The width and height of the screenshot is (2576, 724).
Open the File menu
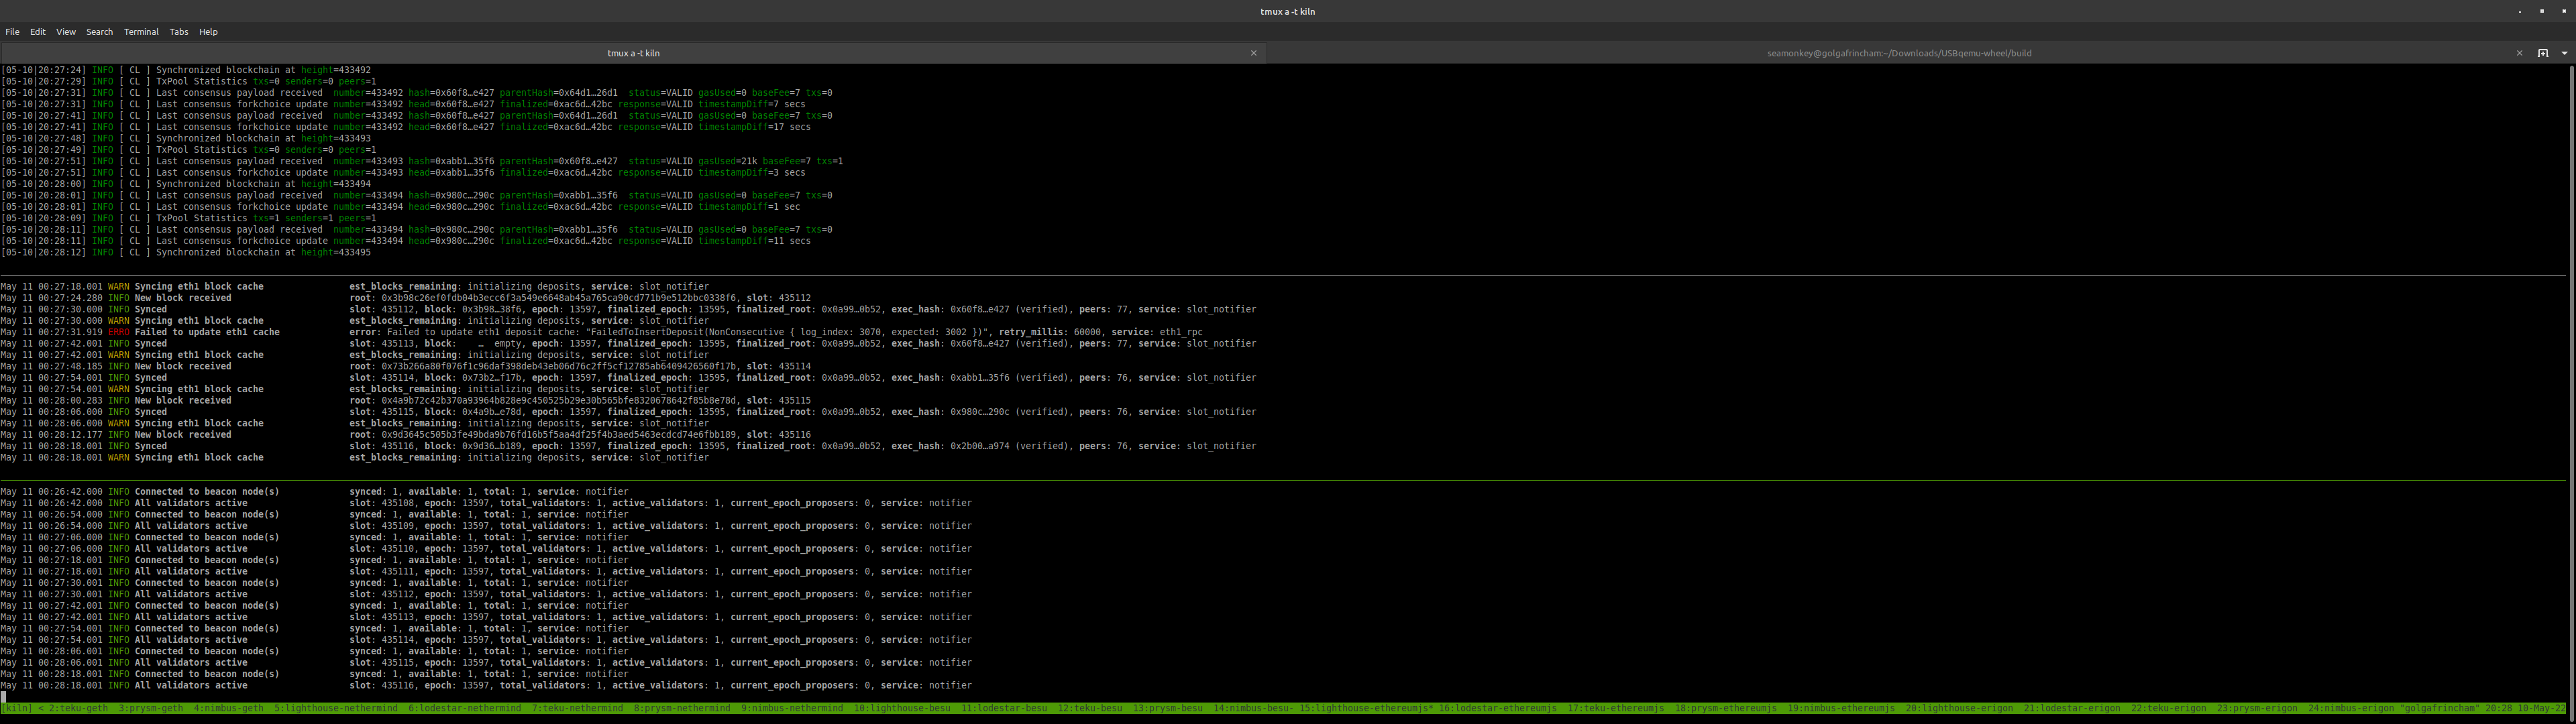tap(12, 32)
